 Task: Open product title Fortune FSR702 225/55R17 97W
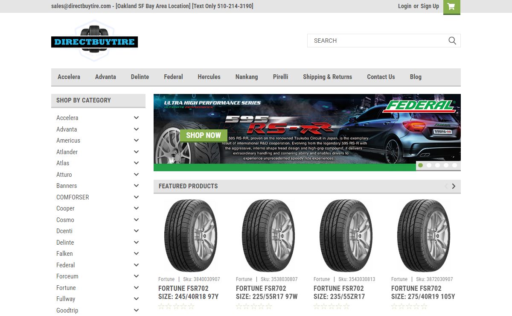(x=267, y=293)
